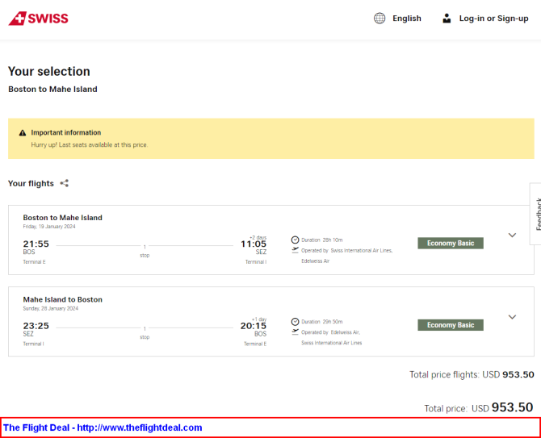Click 'Sunday, 28 January 2024' date
Viewport: 541px width, 438px height.
point(50,308)
